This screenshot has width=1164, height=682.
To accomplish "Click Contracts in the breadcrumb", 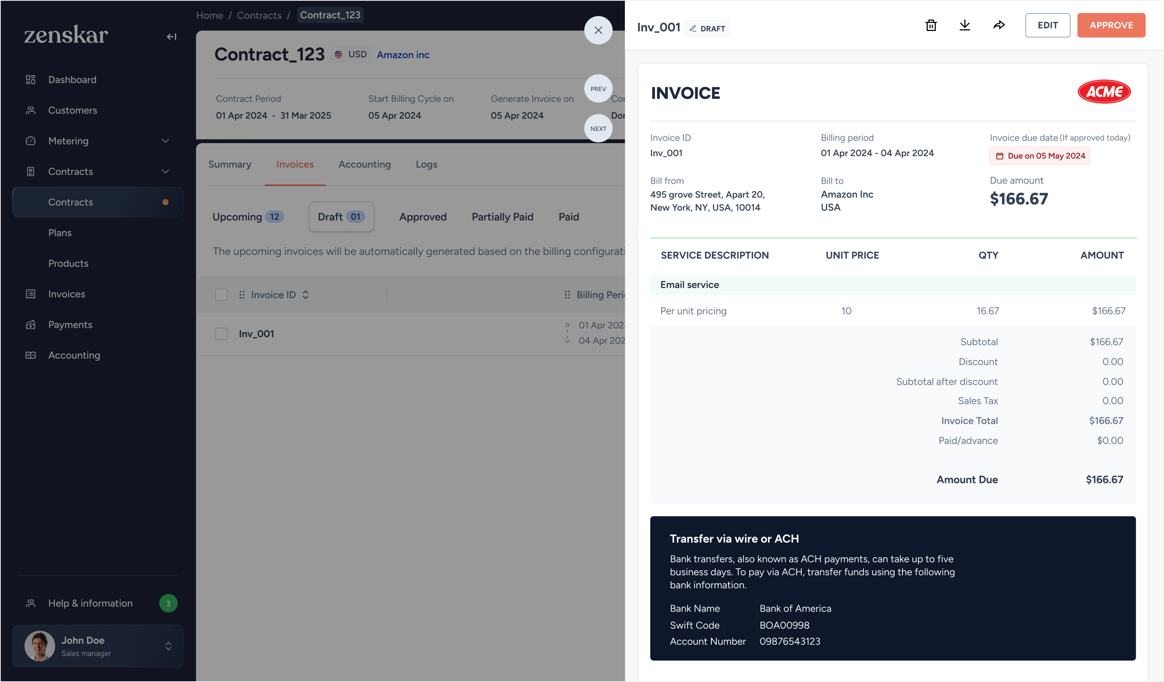I will pyautogui.click(x=259, y=15).
